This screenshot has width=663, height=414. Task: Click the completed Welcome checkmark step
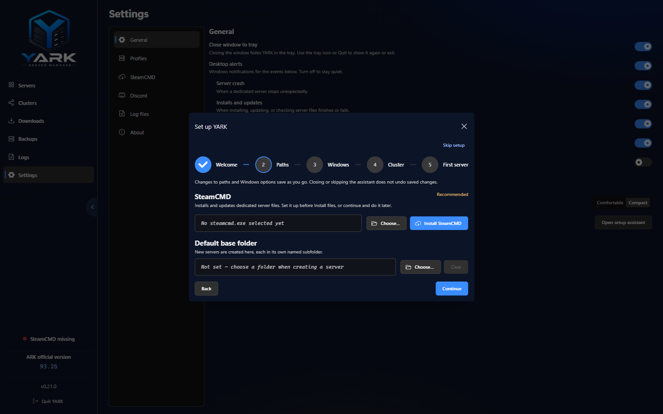pos(203,165)
